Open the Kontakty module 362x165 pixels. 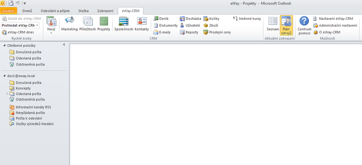[142, 24]
